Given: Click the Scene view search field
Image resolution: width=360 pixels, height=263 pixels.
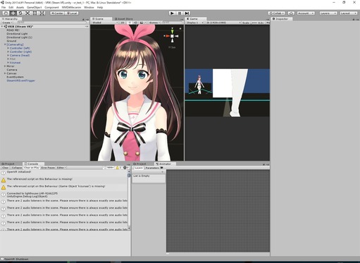Looking at the screenshot, I should 172,23.
